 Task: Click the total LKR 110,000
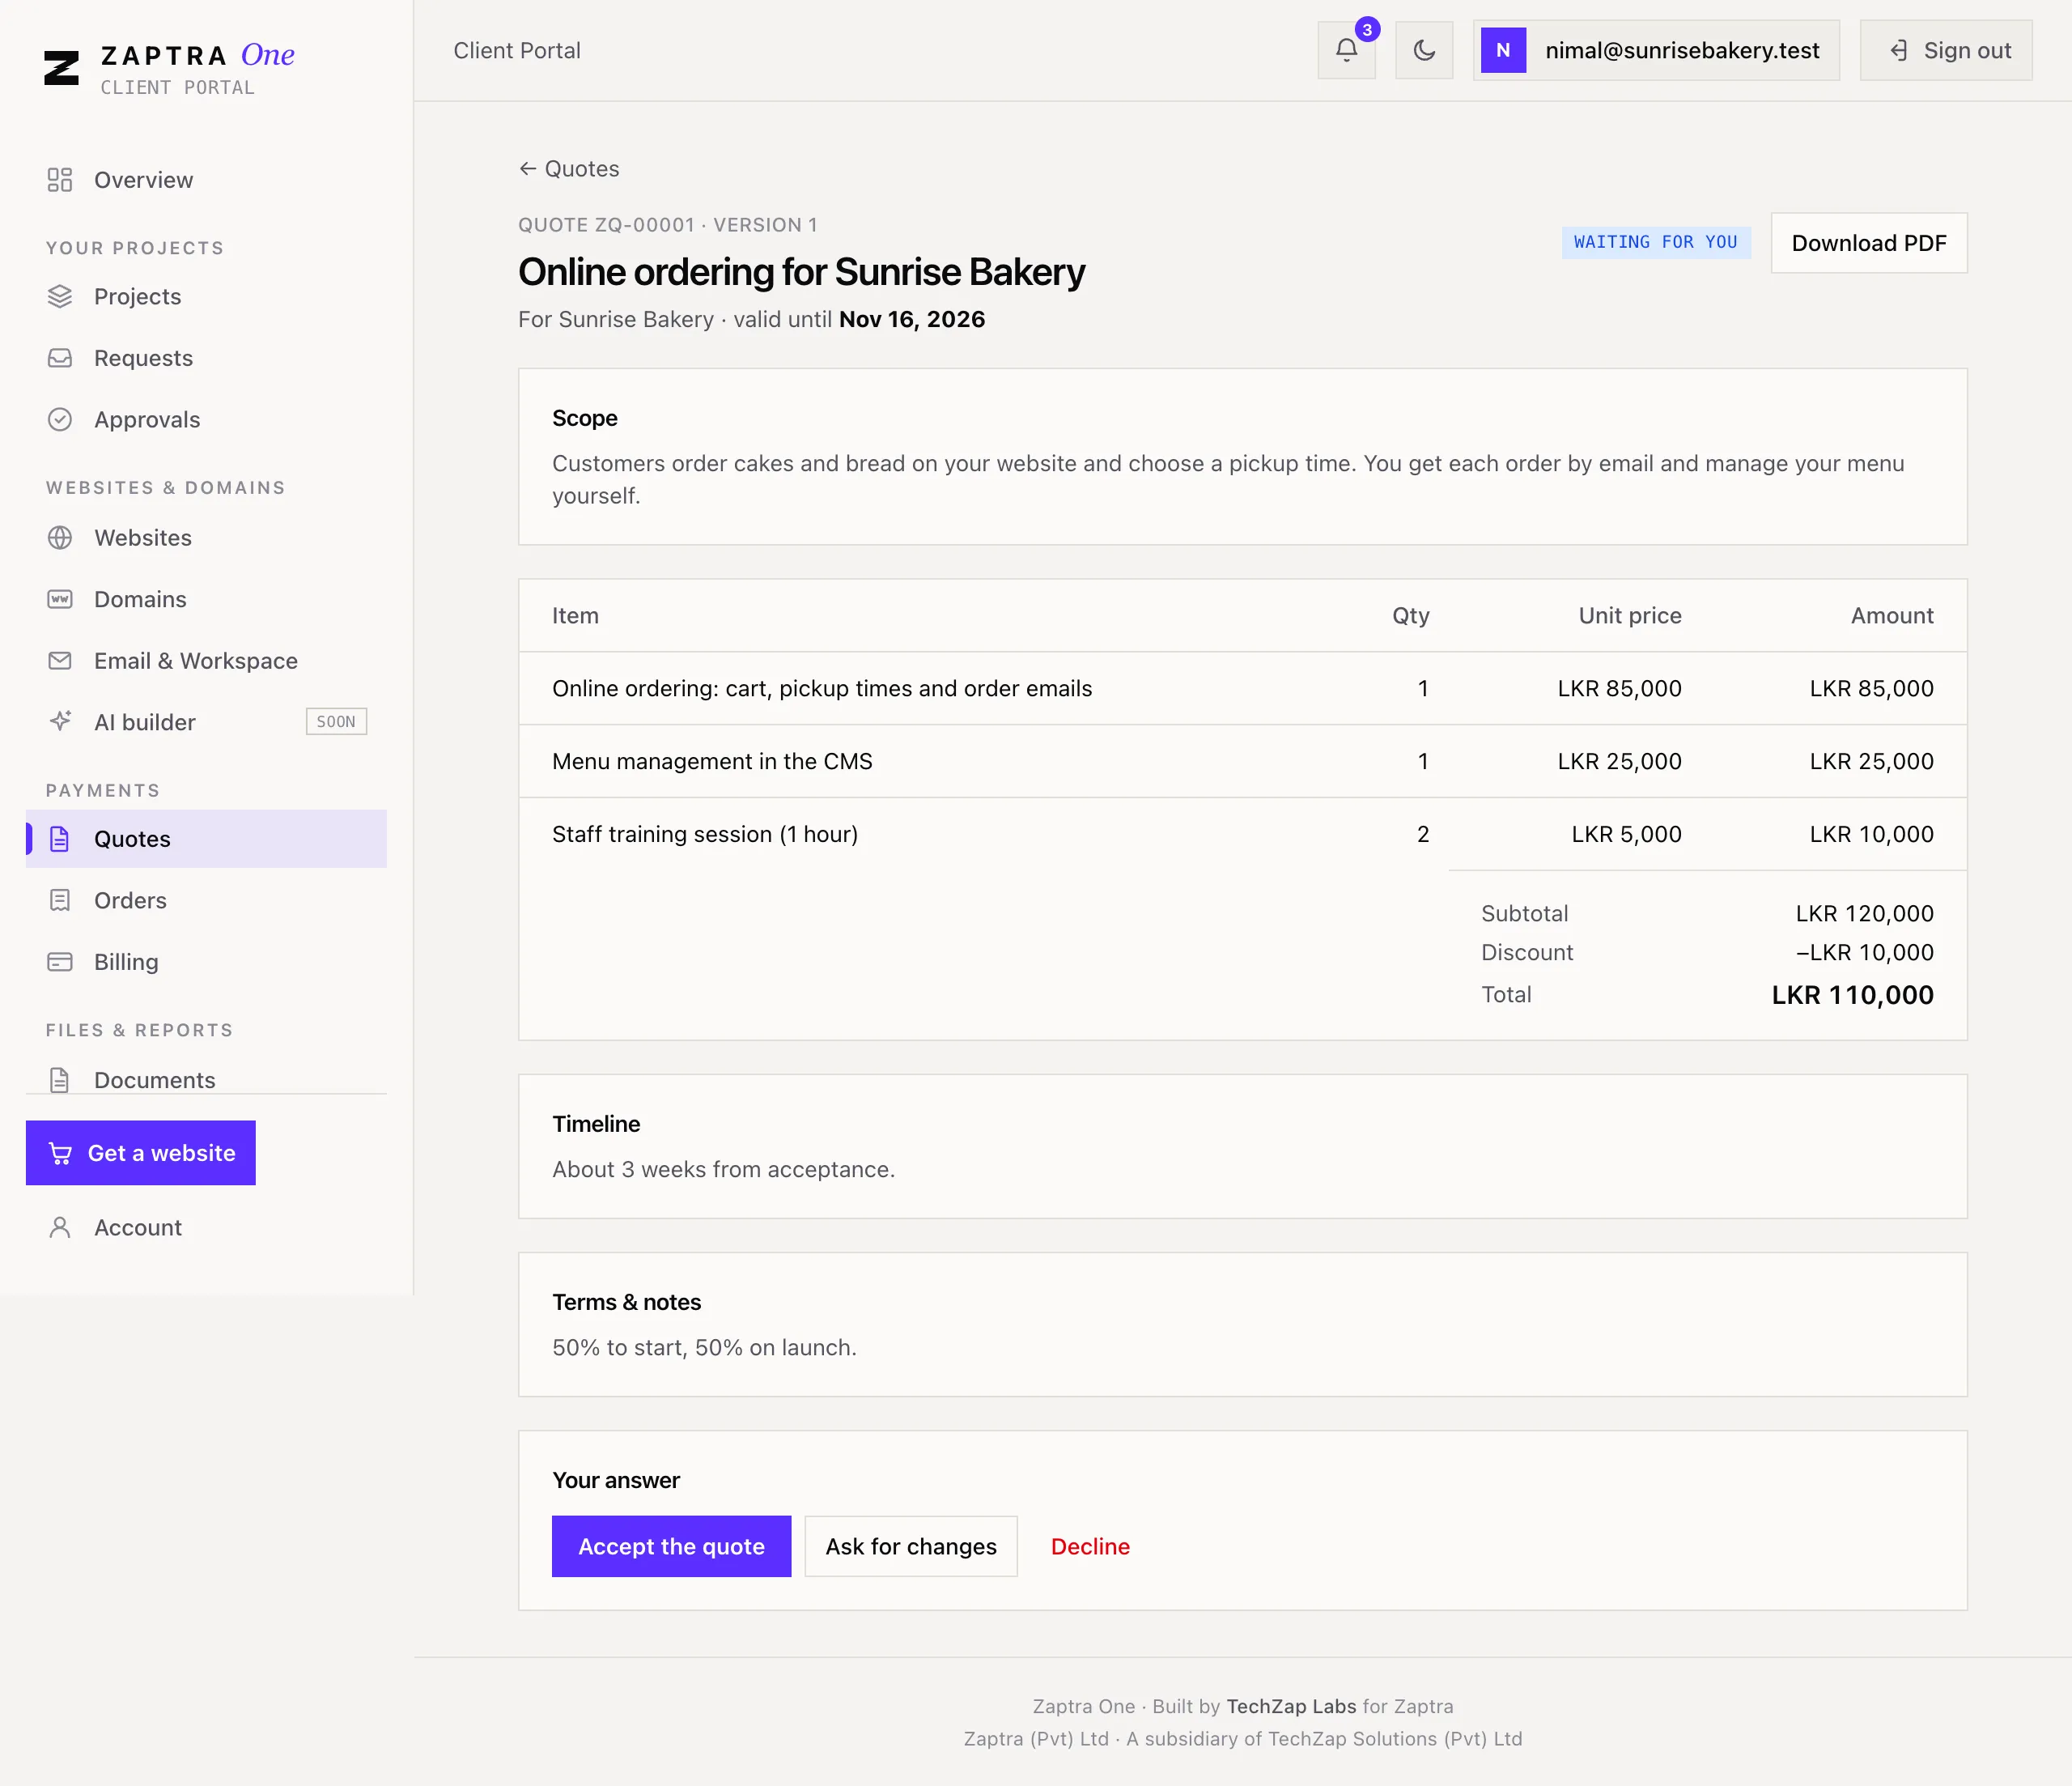tap(1852, 994)
